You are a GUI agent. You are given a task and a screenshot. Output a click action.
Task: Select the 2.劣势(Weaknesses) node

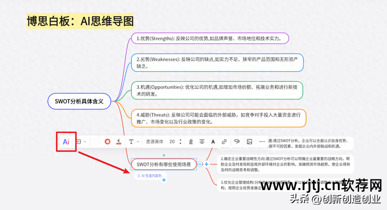coord(217,62)
